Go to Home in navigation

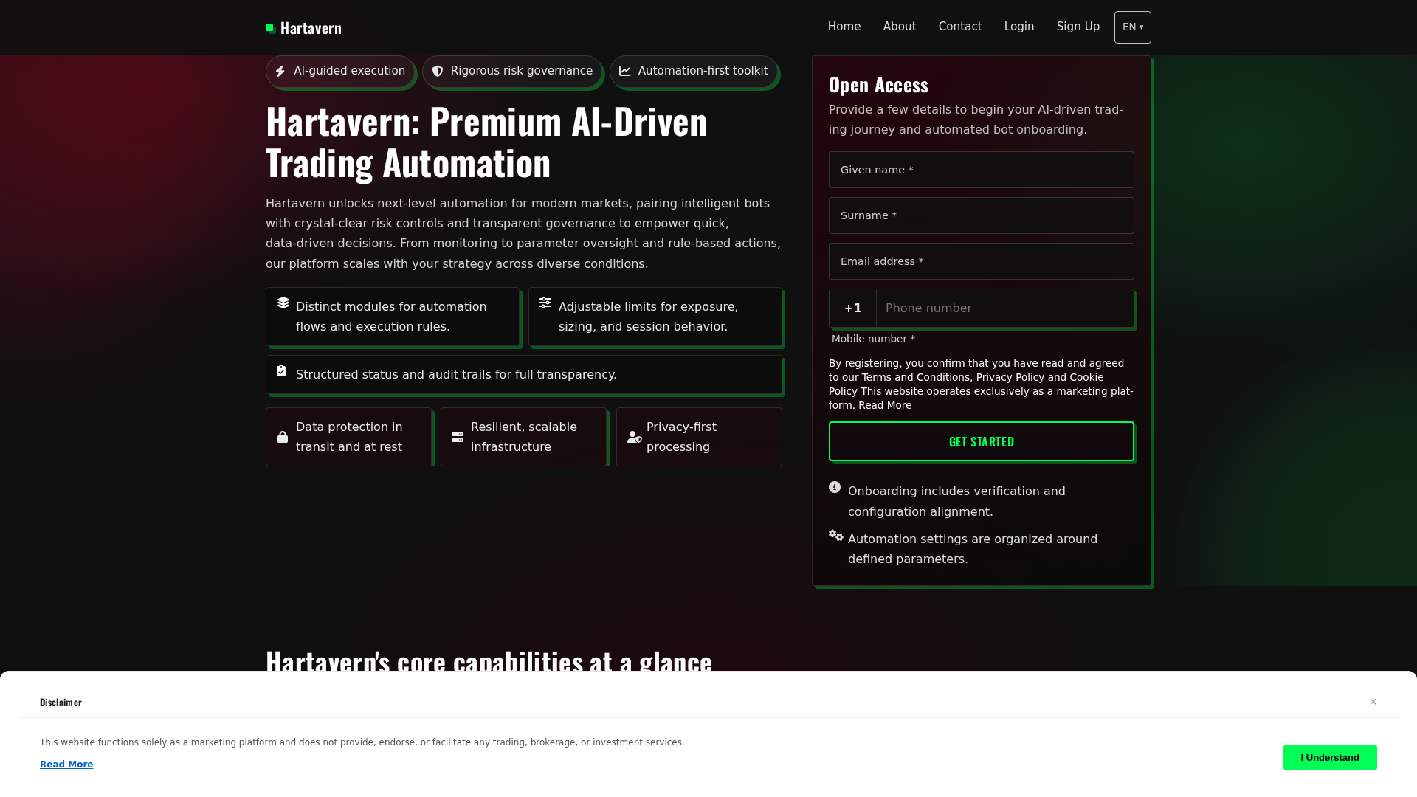point(844,27)
